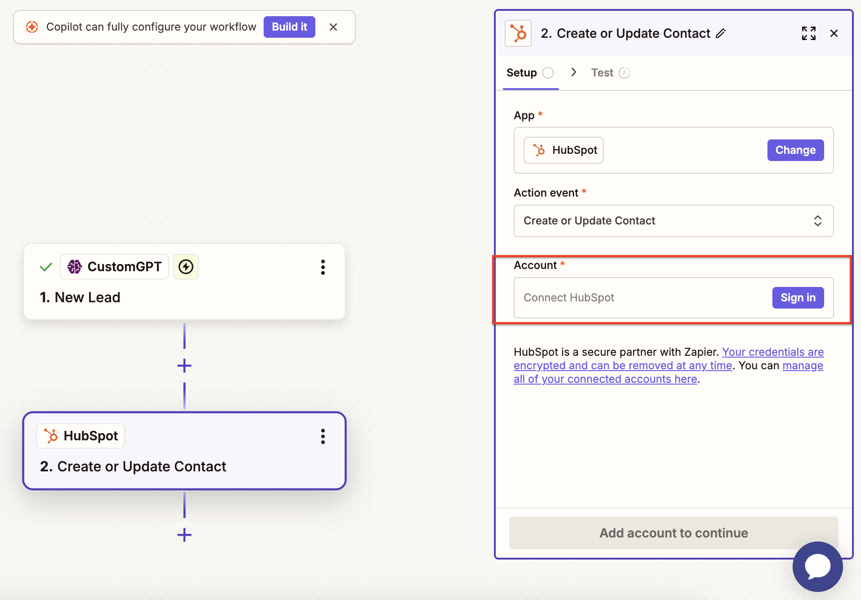This screenshot has height=600, width=861.
Task: Add a step between New Lead and HubSpot
Action: coord(184,366)
